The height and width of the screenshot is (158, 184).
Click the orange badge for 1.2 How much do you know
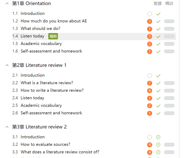pyautogui.click(x=149, y=21)
